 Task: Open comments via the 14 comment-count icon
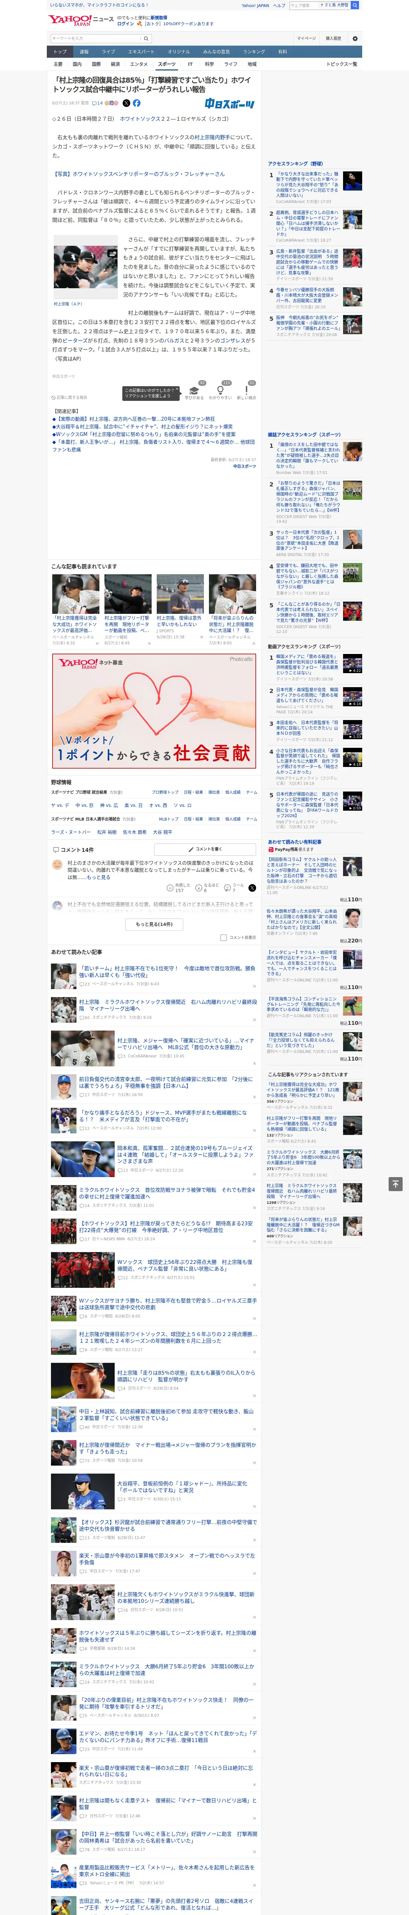[x=97, y=103]
